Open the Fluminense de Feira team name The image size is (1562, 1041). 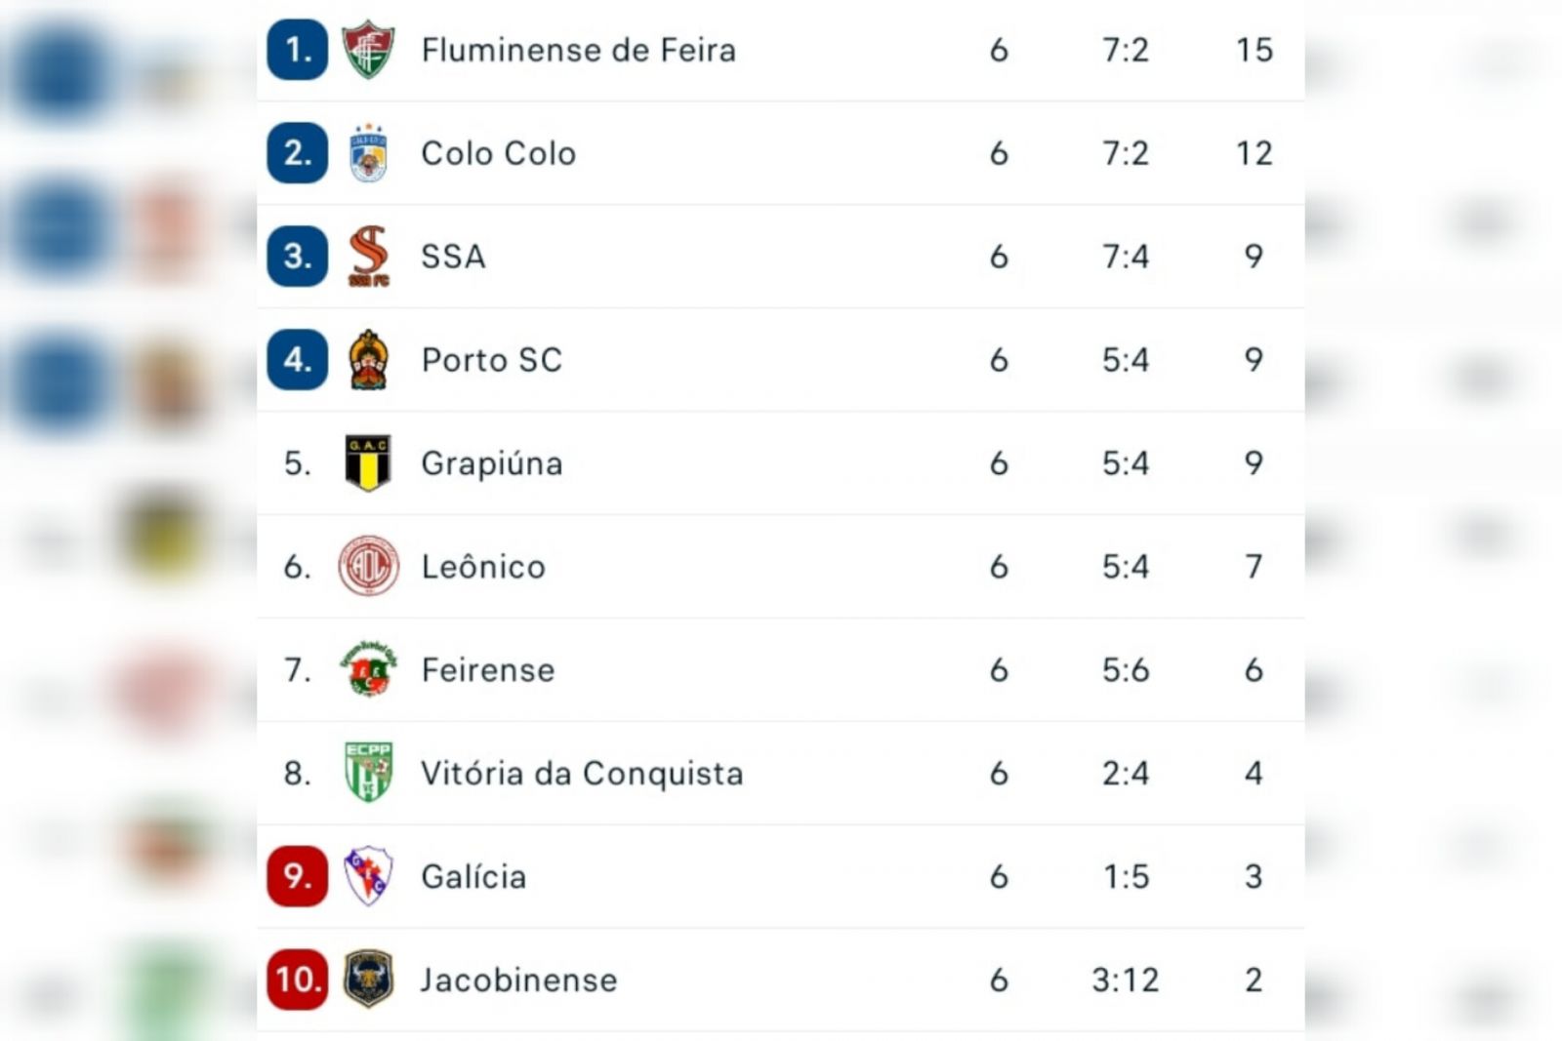(x=579, y=50)
